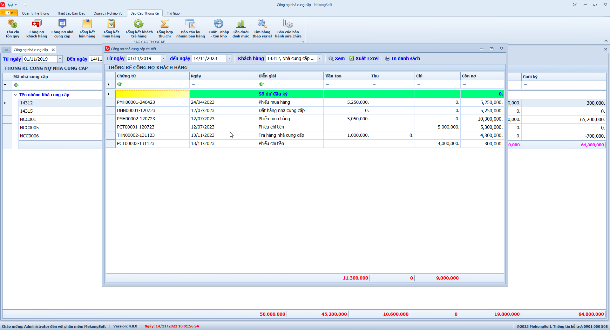Screen dimensions: 610x330
Task: Export the list with Xuất Excel
Action: (x=364, y=58)
